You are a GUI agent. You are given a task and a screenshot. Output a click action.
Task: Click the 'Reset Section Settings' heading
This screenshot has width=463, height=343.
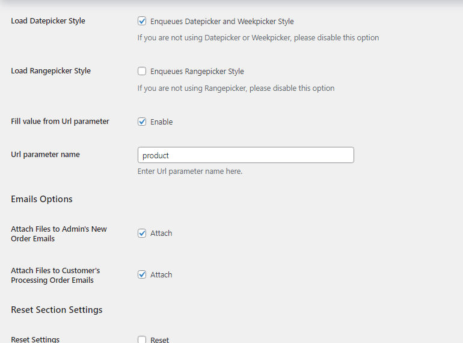(x=57, y=310)
